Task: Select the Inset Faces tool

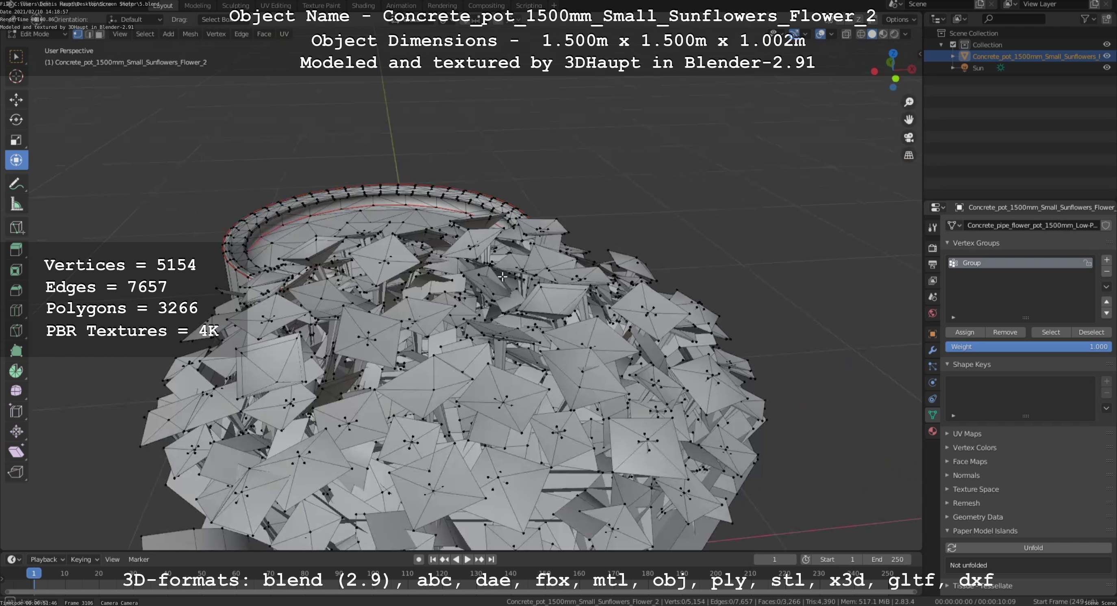Action: 16,270
